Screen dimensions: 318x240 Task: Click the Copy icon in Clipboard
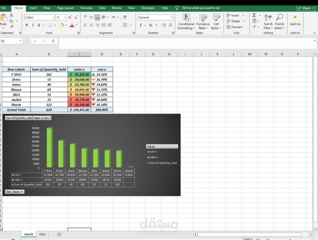tap(11, 21)
